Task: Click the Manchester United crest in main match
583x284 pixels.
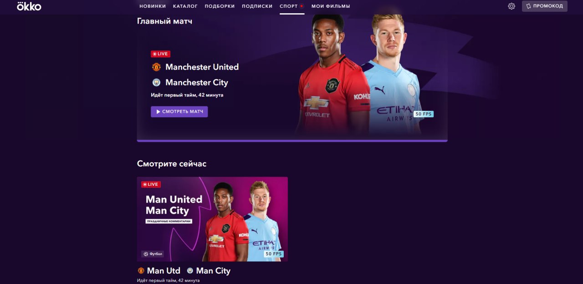Action: tap(156, 67)
